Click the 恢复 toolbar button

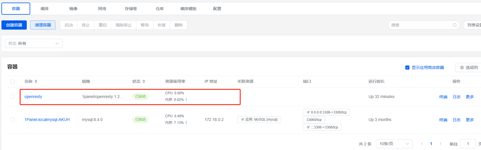coord(162,25)
